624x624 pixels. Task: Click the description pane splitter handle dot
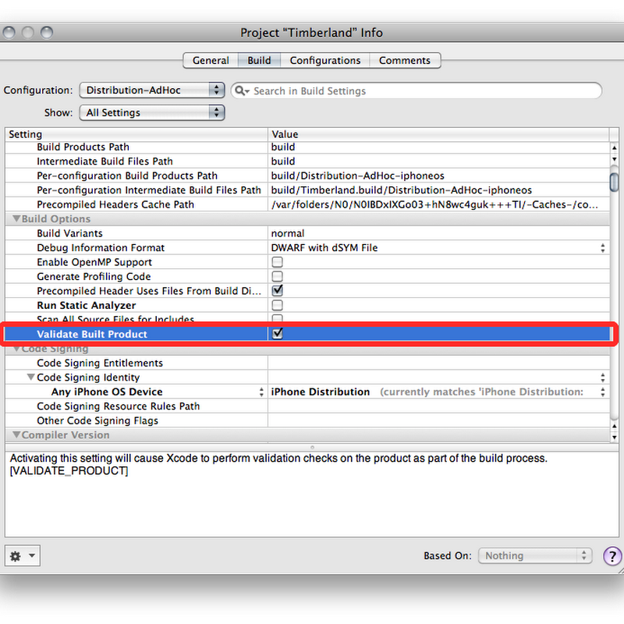click(x=313, y=447)
